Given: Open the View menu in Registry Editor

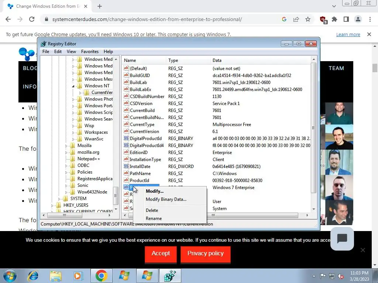Looking at the screenshot, I should point(71,52).
